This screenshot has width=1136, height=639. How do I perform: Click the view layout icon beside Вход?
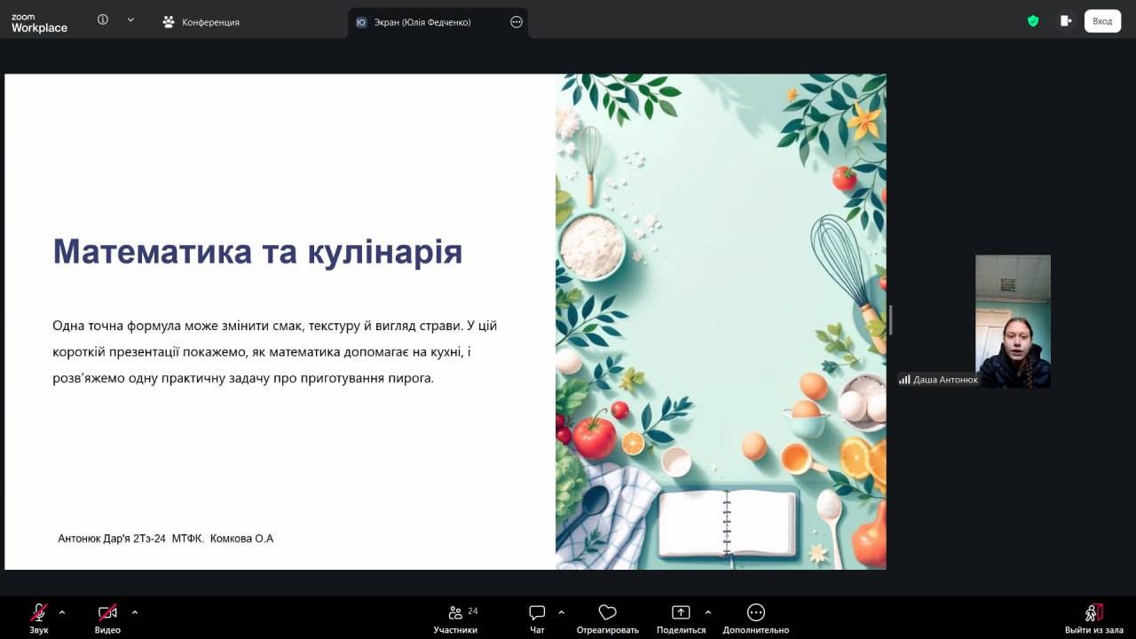point(1066,21)
